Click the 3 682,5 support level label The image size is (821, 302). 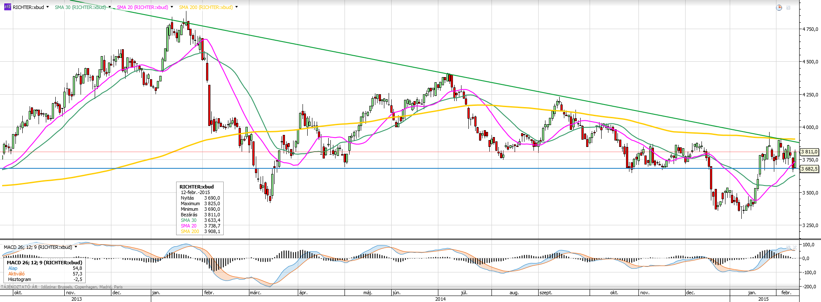click(809, 169)
